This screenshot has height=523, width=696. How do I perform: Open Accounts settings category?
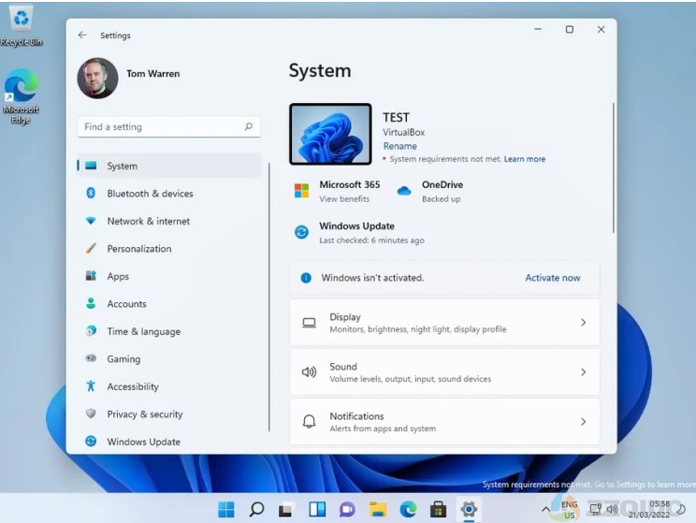point(168,304)
